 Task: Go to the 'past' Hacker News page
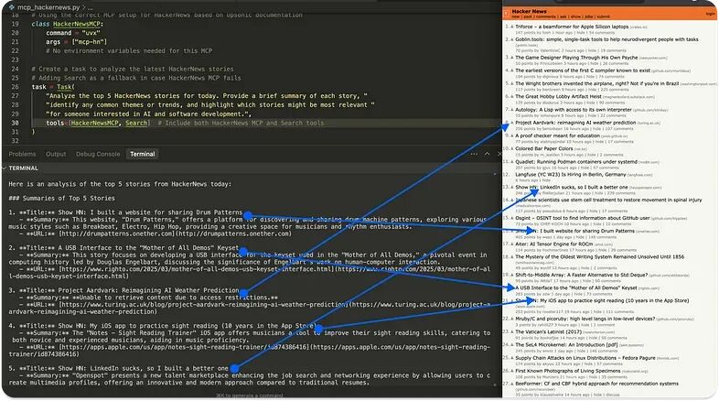pos(528,16)
